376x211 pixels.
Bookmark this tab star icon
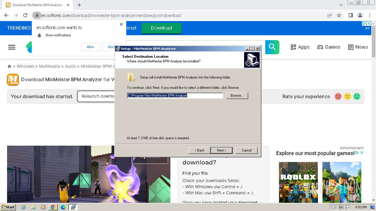pyautogui.click(x=339, y=15)
